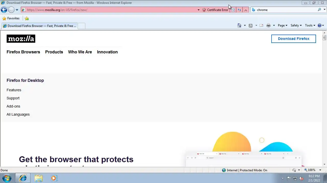Open the Windows Start menu
Screen dimensions: 327x183
click(6, 178)
